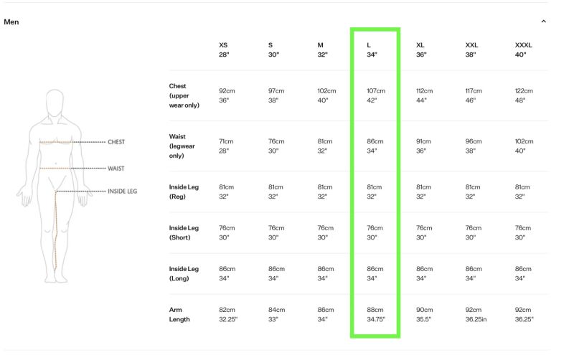Click the body measurement figure illustration

[x=55, y=178]
